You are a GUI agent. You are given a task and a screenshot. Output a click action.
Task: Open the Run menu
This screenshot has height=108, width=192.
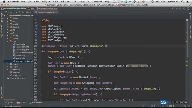(x=74, y=1)
